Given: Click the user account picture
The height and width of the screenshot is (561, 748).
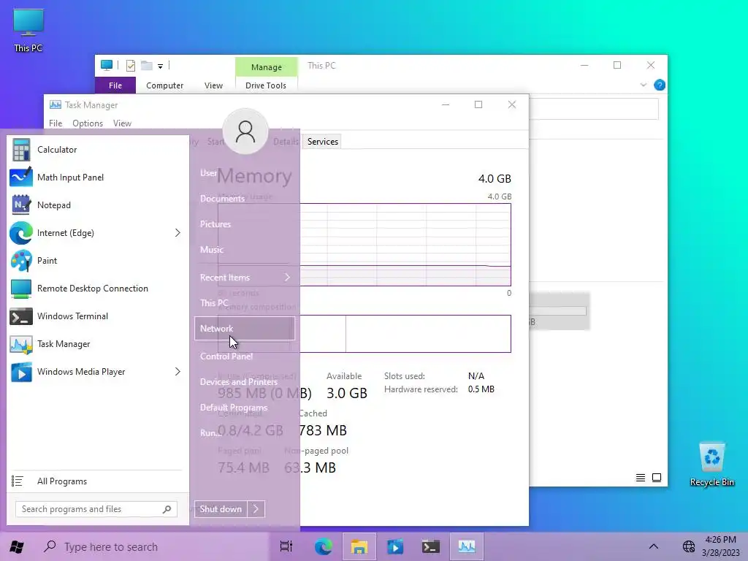Looking at the screenshot, I should click(x=245, y=131).
